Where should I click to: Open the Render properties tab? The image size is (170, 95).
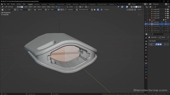(x=146, y=41)
